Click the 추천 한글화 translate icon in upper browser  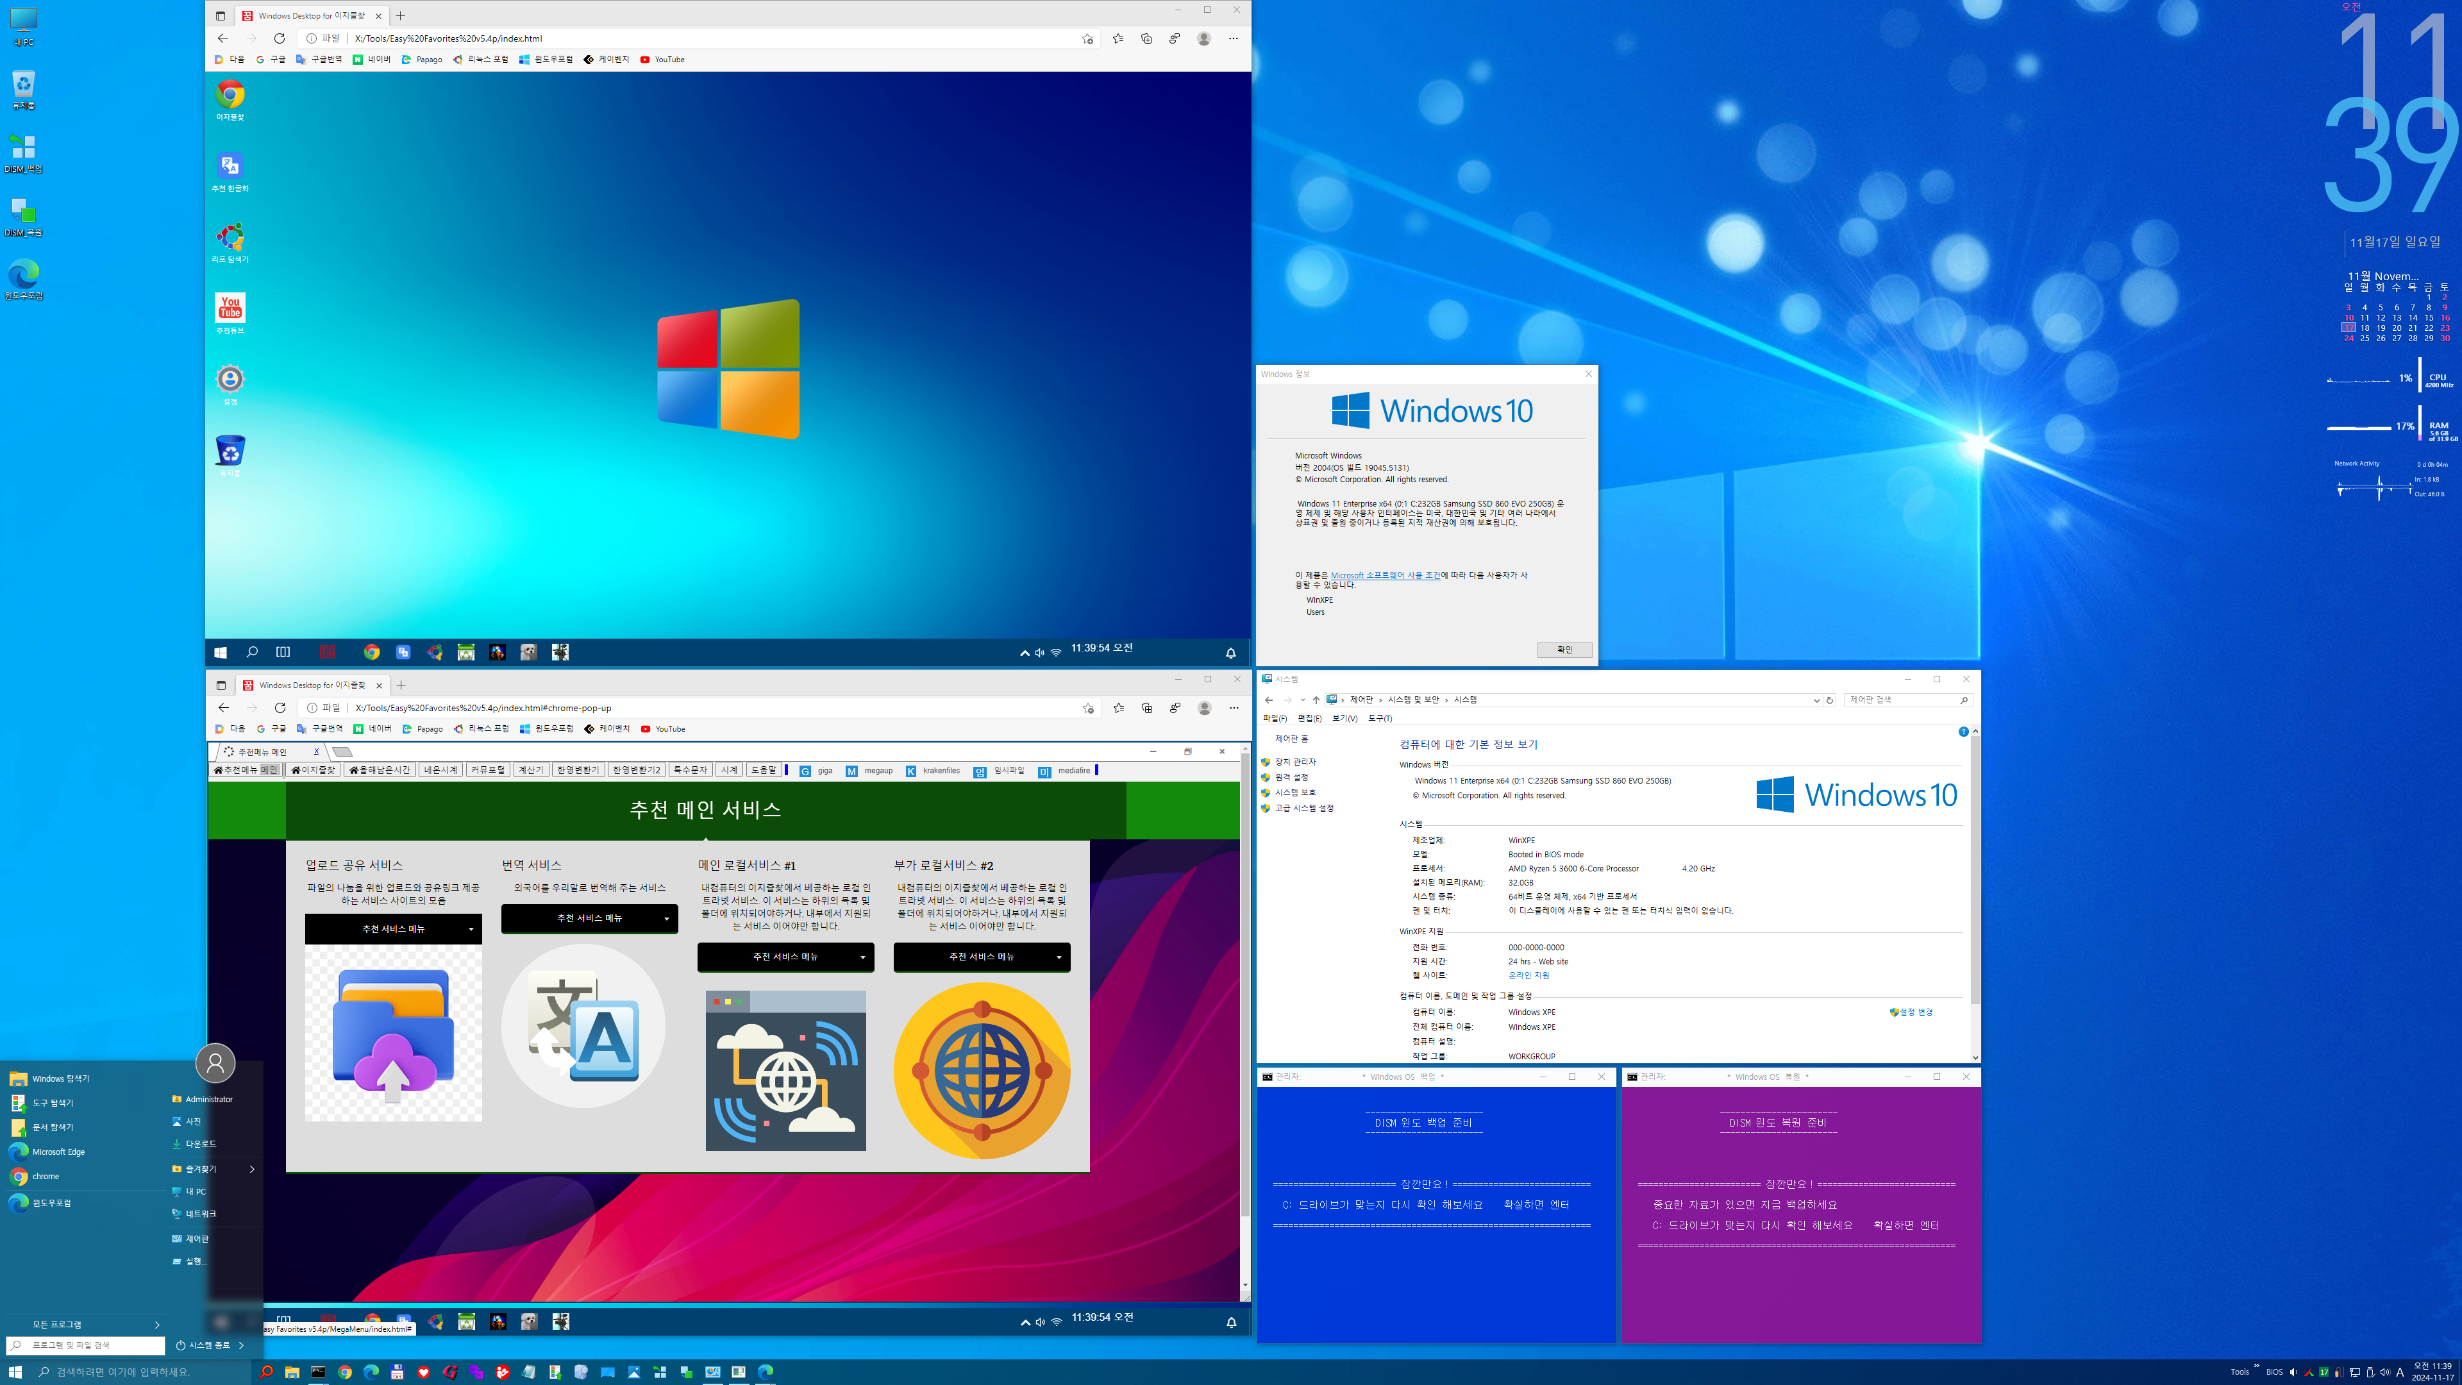(x=230, y=171)
